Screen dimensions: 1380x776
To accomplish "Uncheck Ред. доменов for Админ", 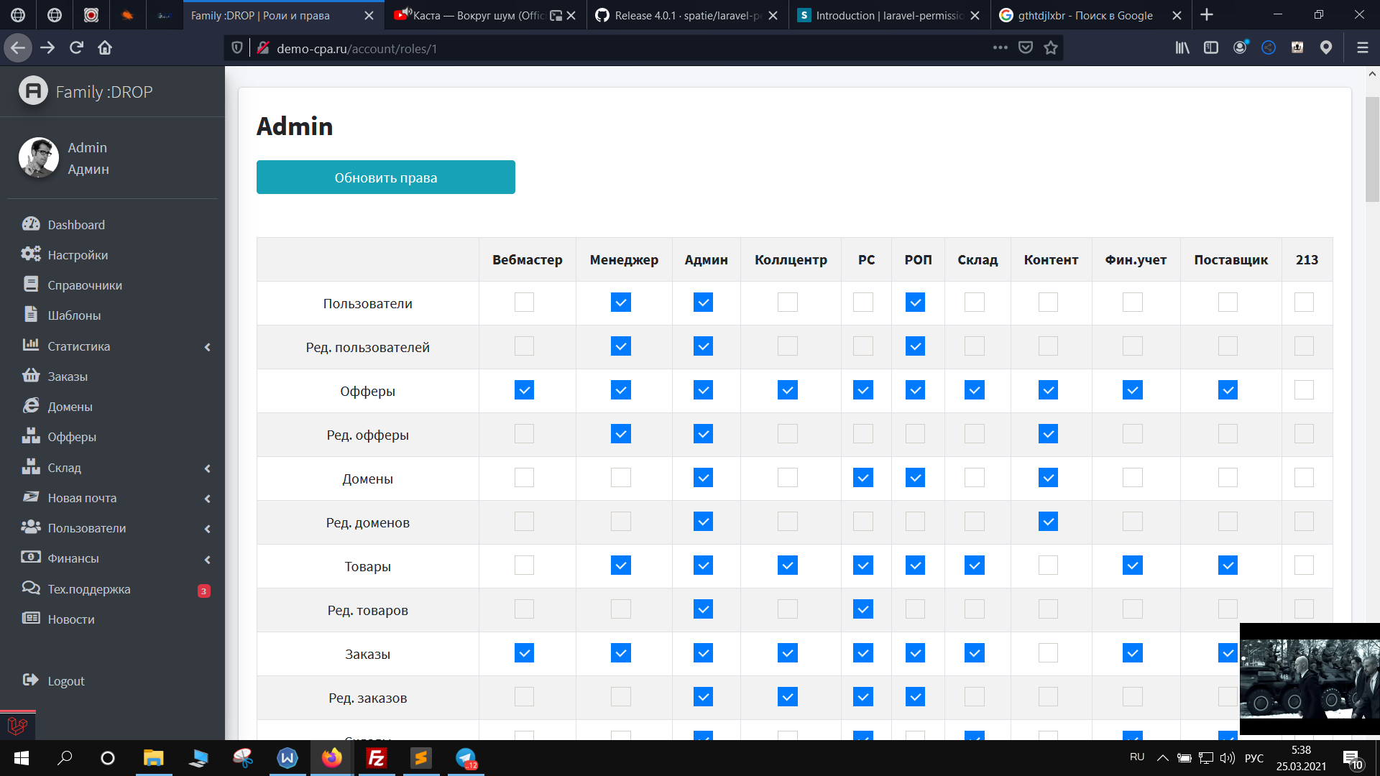I will click(x=703, y=522).
